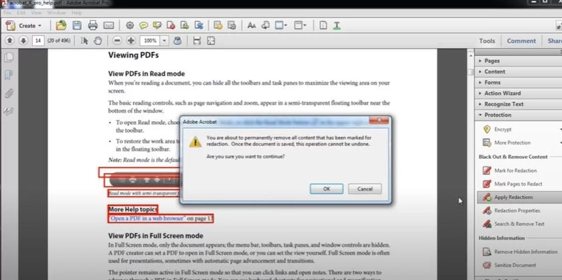Click the underlined T icon in the toolbar
This screenshot has height=280, width=562.
tap(337, 26)
